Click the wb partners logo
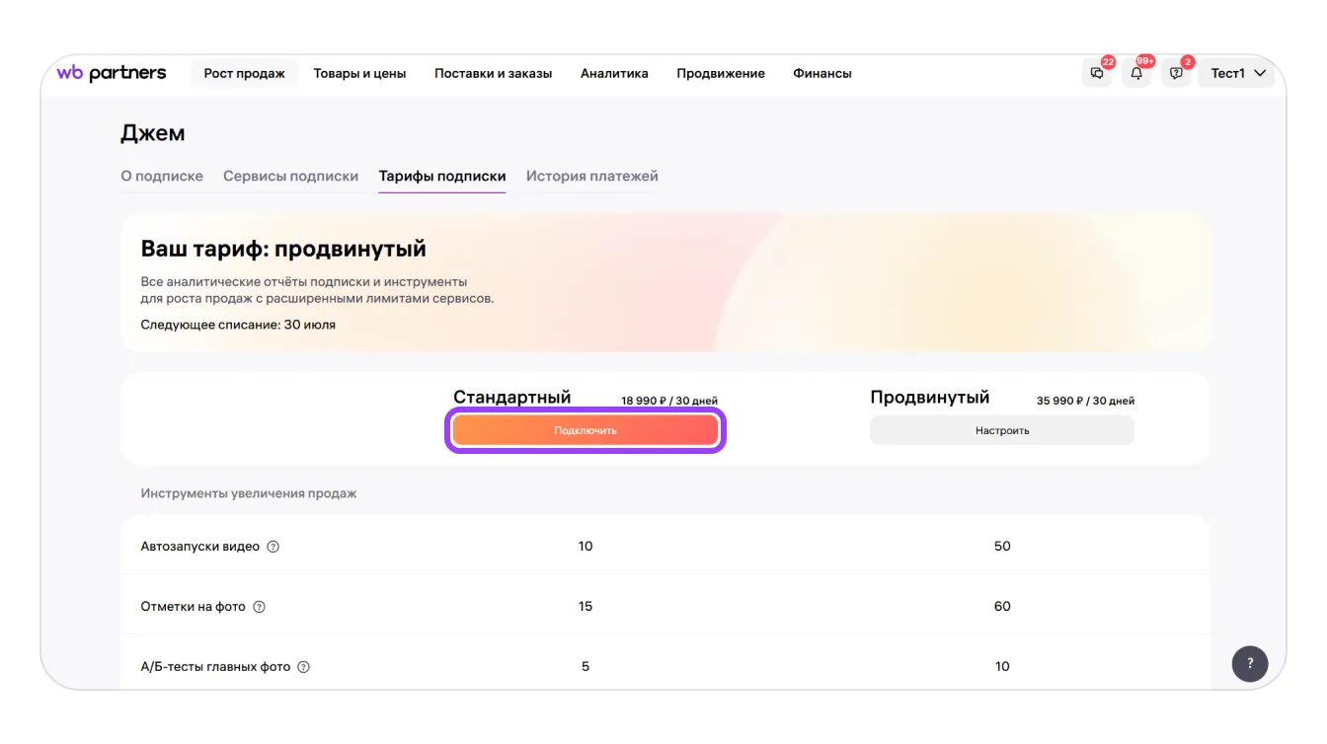This screenshot has width=1327, height=744. coord(112,73)
